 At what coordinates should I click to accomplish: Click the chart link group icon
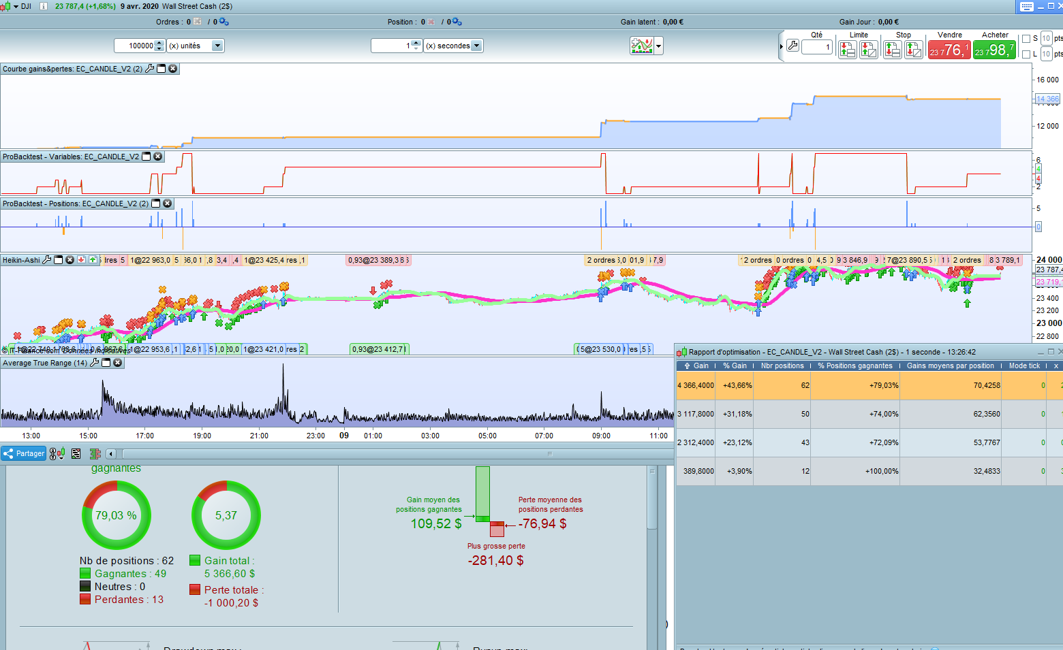[57, 453]
